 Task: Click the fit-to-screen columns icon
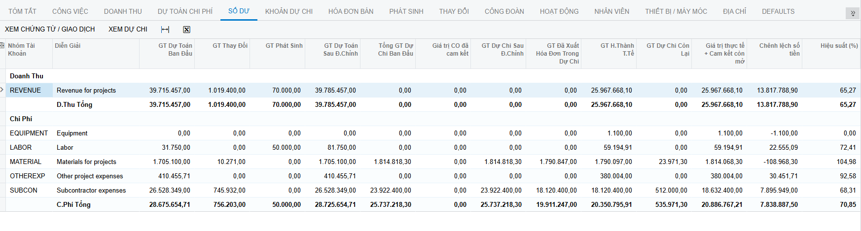(165, 30)
